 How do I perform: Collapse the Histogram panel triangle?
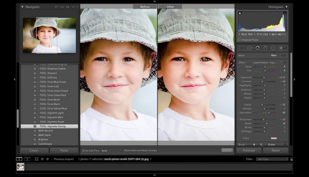tap(286, 7)
